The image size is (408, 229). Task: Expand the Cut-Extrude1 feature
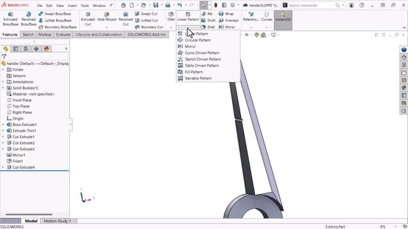[3, 137]
